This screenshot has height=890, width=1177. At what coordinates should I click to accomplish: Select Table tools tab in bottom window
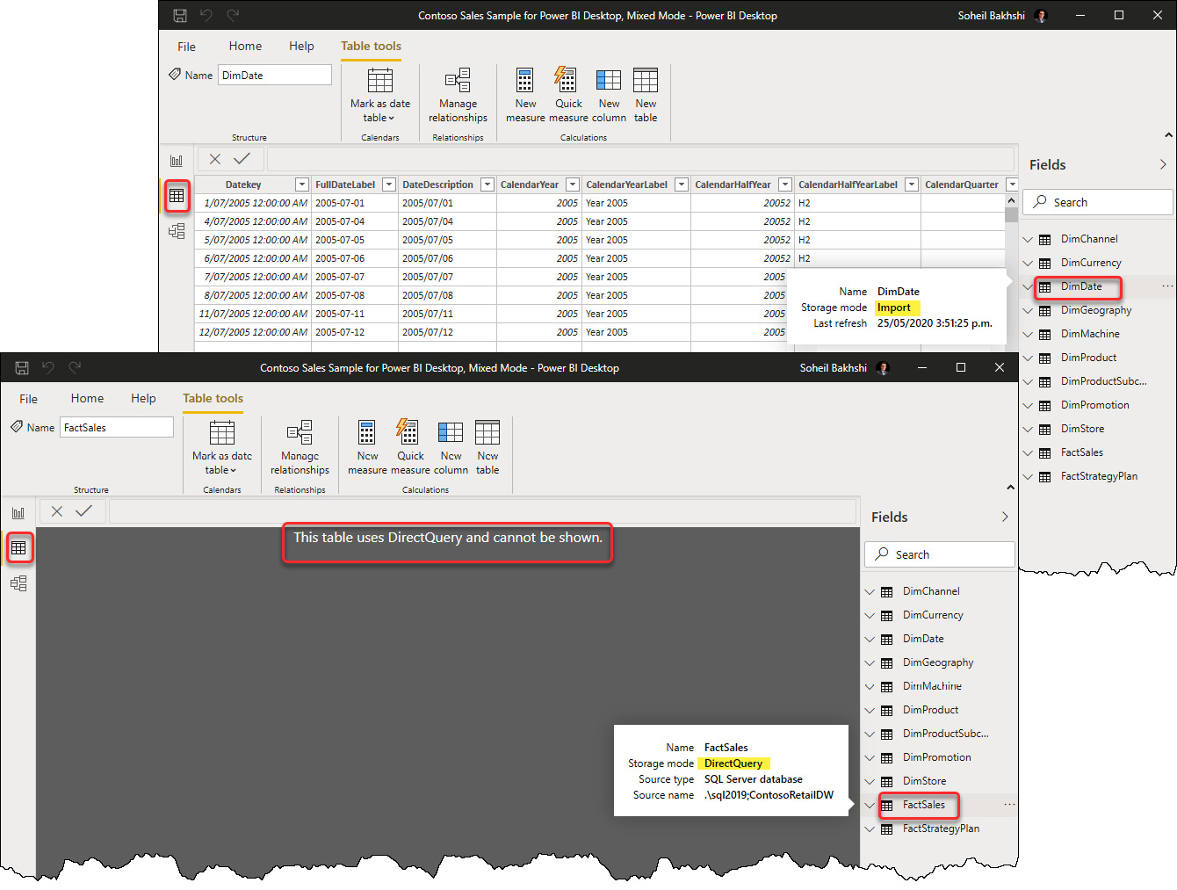tap(213, 398)
